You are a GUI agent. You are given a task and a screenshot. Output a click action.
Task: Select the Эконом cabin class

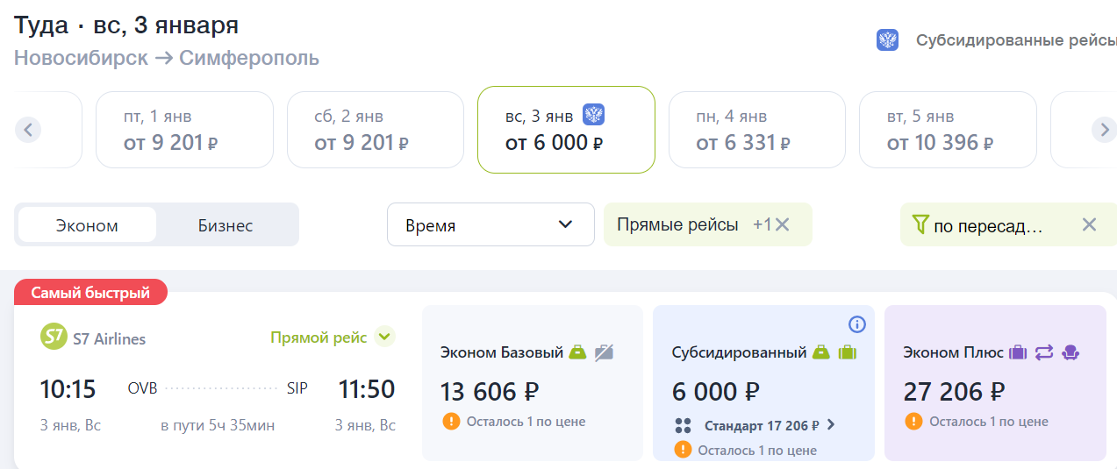(x=87, y=225)
